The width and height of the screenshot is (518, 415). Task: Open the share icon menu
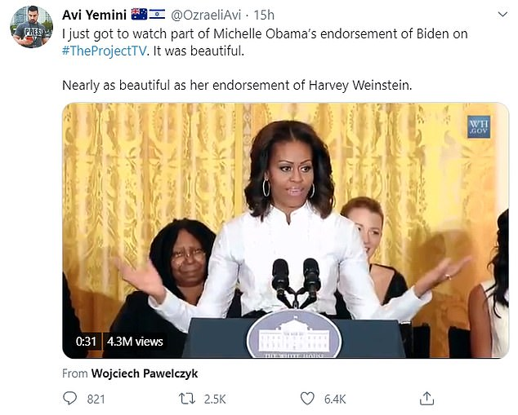426,399
